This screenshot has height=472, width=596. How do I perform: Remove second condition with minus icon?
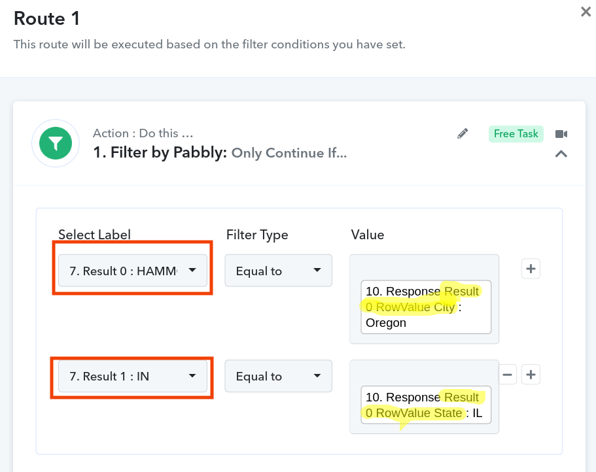pyautogui.click(x=508, y=375)
